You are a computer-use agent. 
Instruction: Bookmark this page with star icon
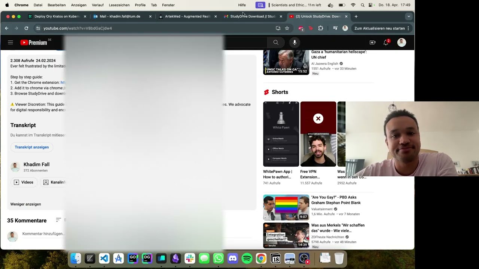pyautogui.click(x=287, y=28)
